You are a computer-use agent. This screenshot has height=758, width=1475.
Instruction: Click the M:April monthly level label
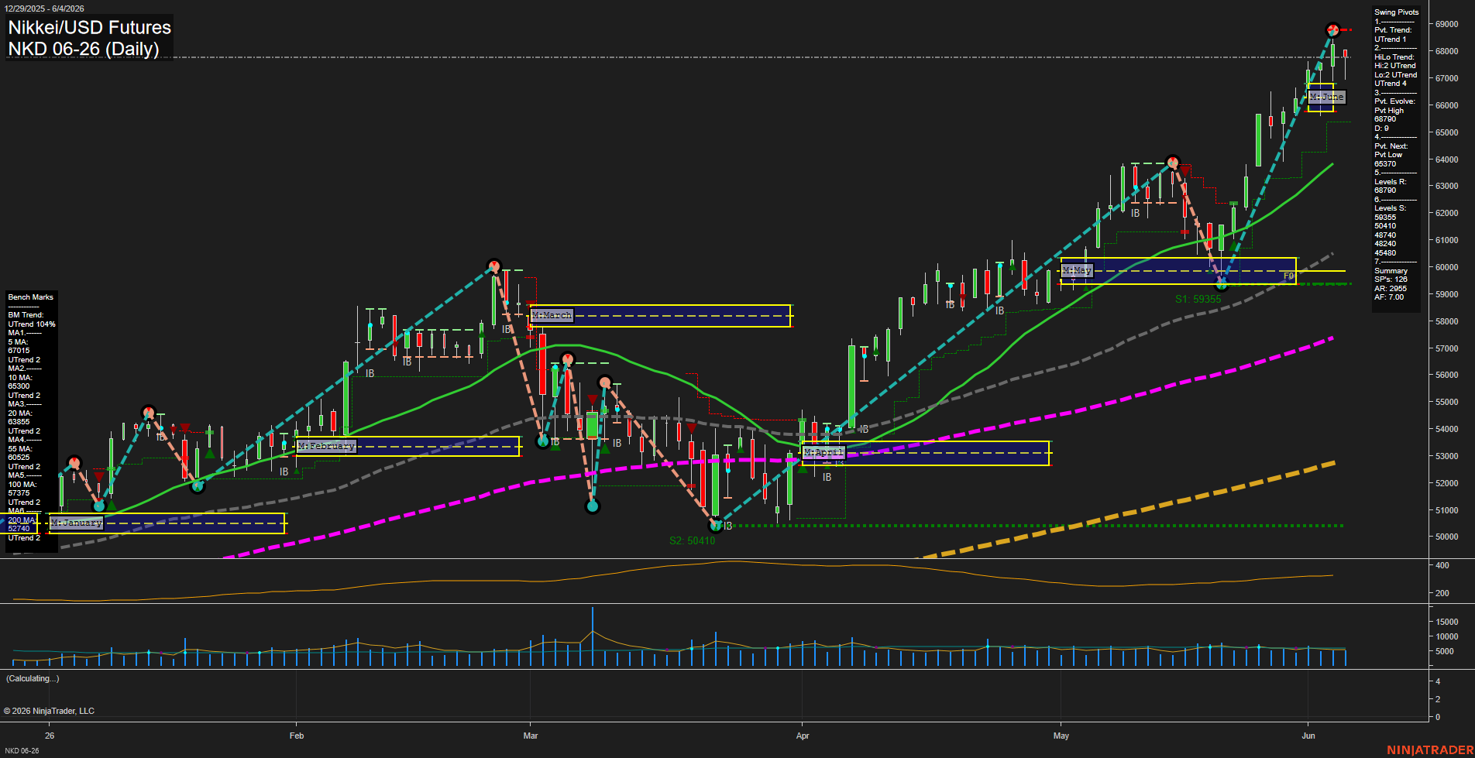[823, 452]
